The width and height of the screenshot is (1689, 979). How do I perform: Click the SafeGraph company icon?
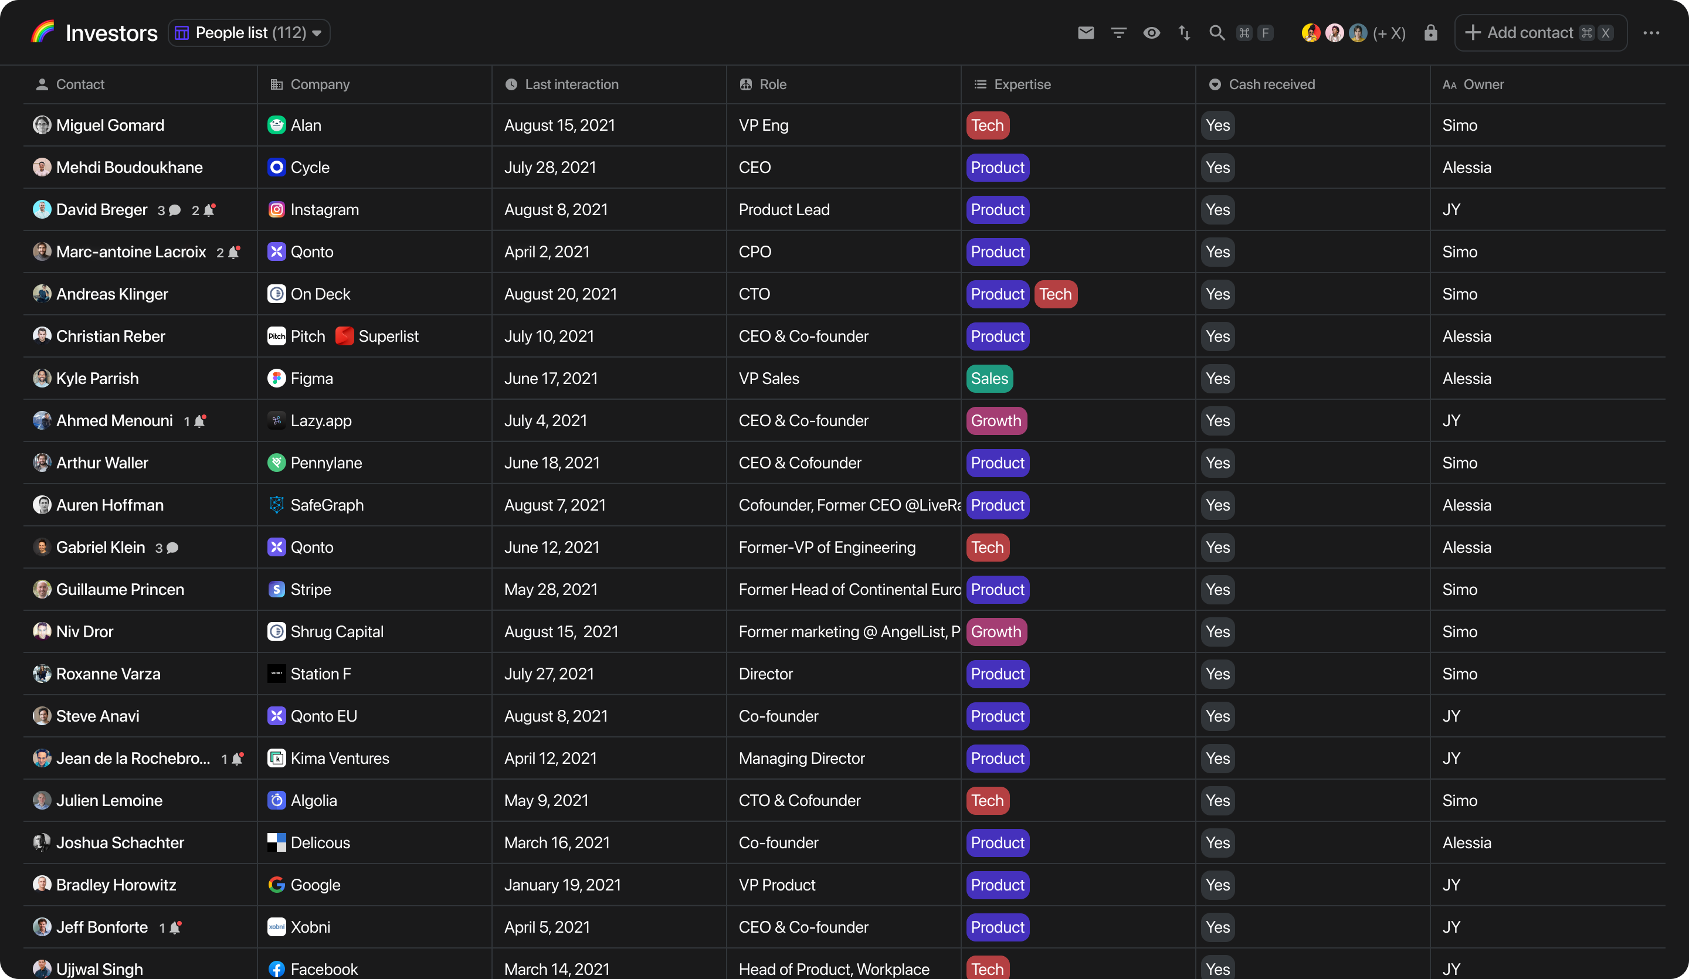277,505
